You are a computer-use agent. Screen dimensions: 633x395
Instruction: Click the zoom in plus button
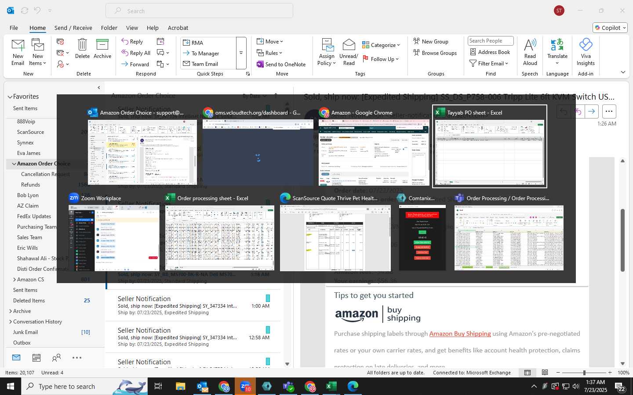click(x=610, y=373)
